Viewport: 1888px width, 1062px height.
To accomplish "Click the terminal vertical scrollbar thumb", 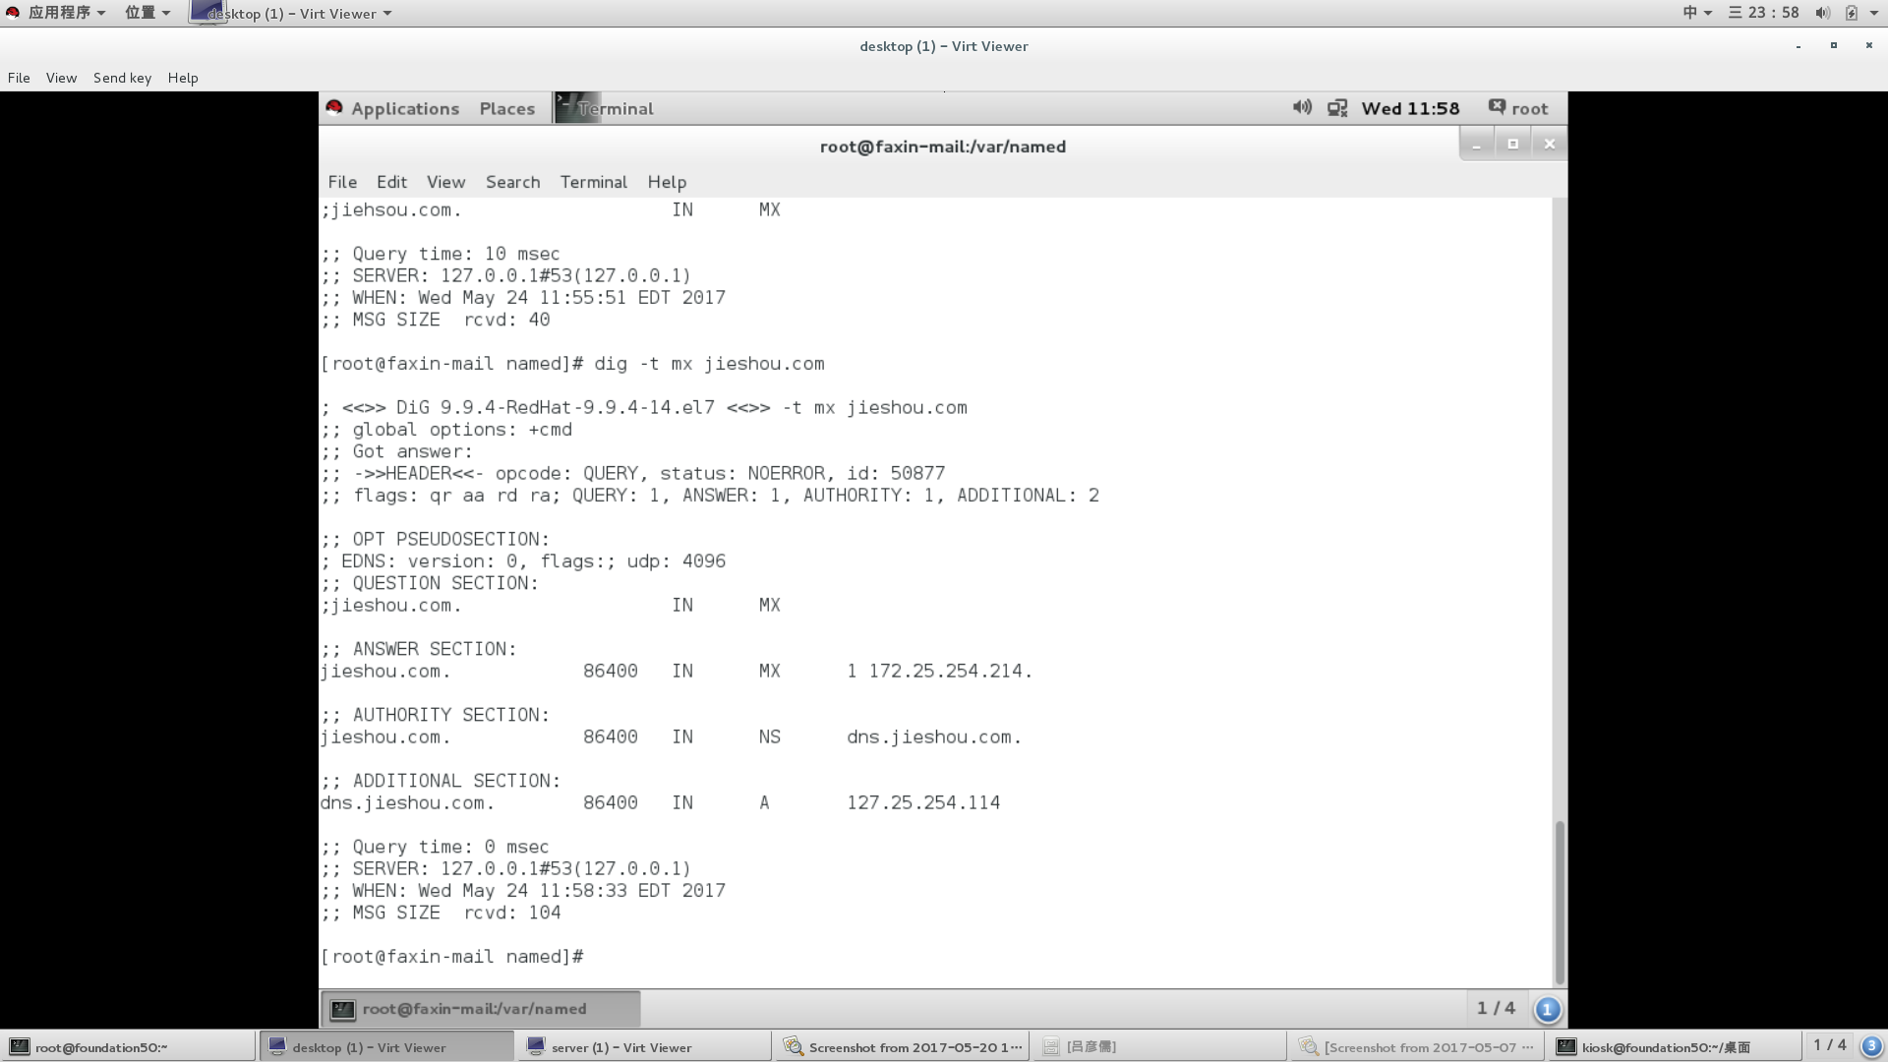I will [1560, 903].
